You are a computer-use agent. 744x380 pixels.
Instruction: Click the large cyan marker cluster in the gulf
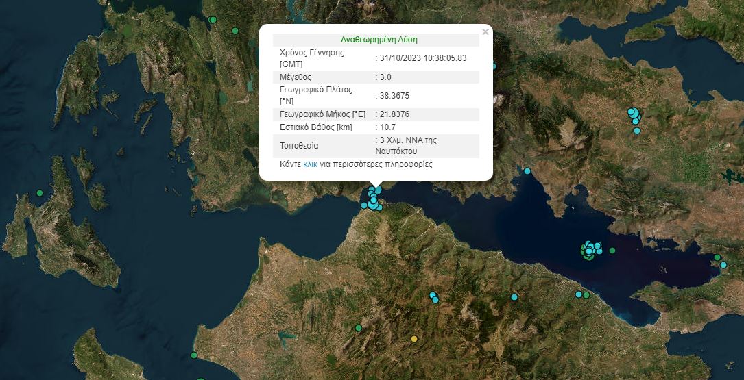[x=591, y=249]
